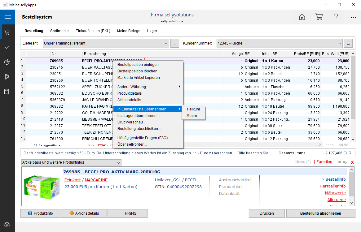Screen dimensions: 361x232
Task: Click the header shopping cart icon
Action: pyautogui.click(x=319, y=17)
